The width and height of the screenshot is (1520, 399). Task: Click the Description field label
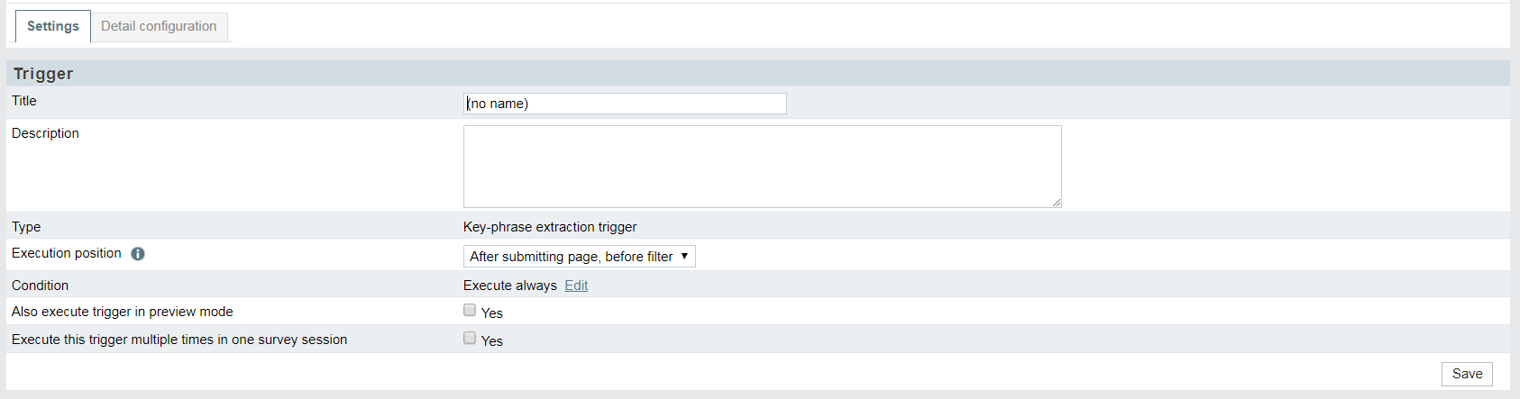[45, 133]
